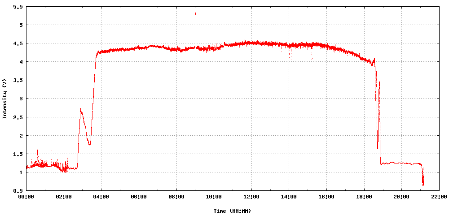Screen dimensions: 449x215
Task: Click the 4.5 y-axis tick label
Action: (x=18, y=43)
